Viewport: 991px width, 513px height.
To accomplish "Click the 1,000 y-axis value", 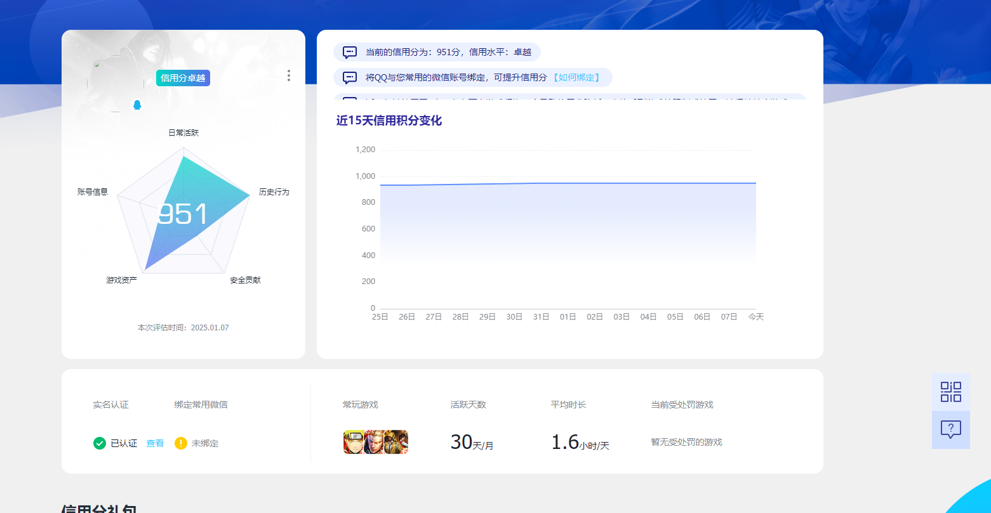I will pos(365,176).
